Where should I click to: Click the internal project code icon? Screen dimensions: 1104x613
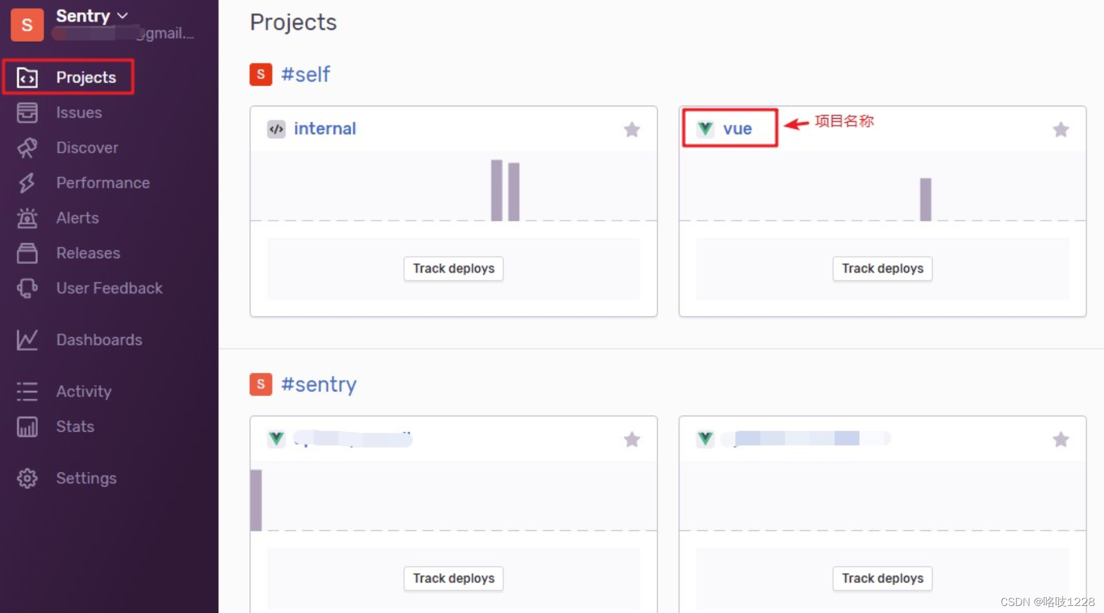[276, 129]
